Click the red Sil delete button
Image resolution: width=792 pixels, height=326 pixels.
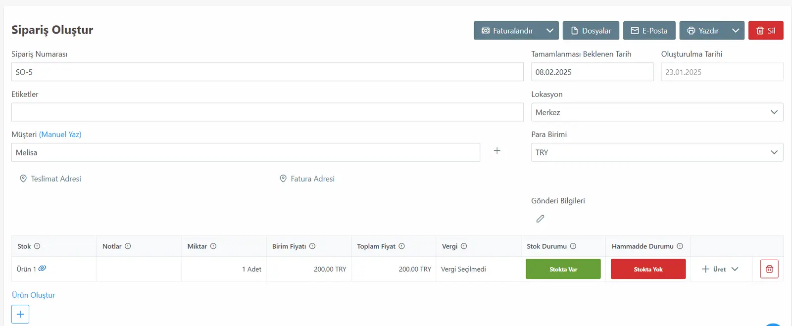766,31
